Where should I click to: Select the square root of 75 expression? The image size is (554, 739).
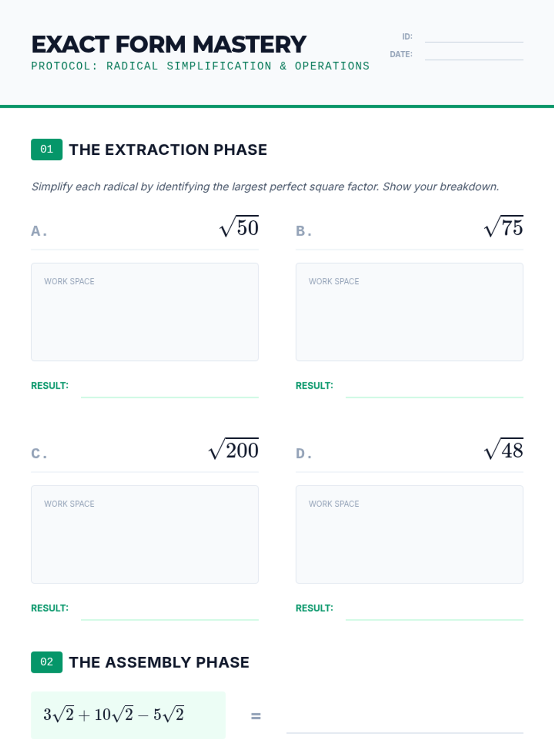504,227
